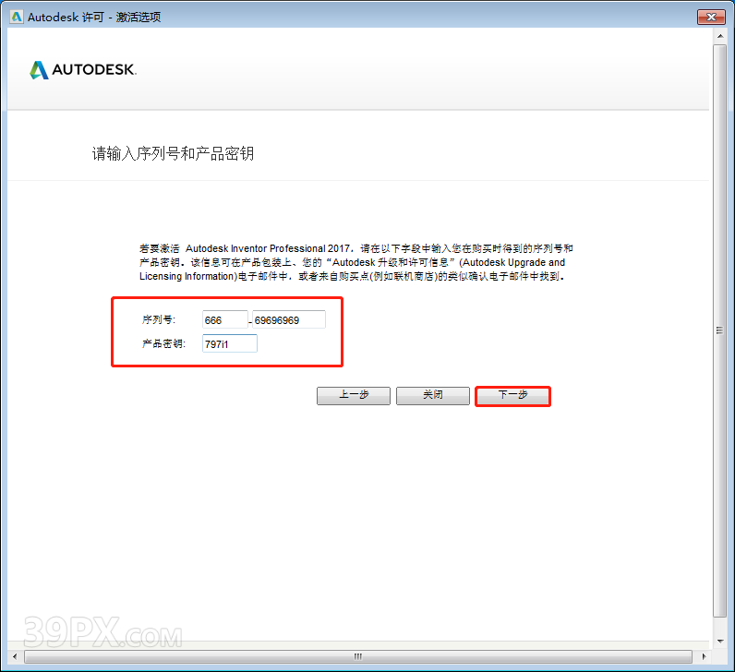Click the Autodesk title bar app icon
This screenshot has height=672, width=735.
[17, 17]
